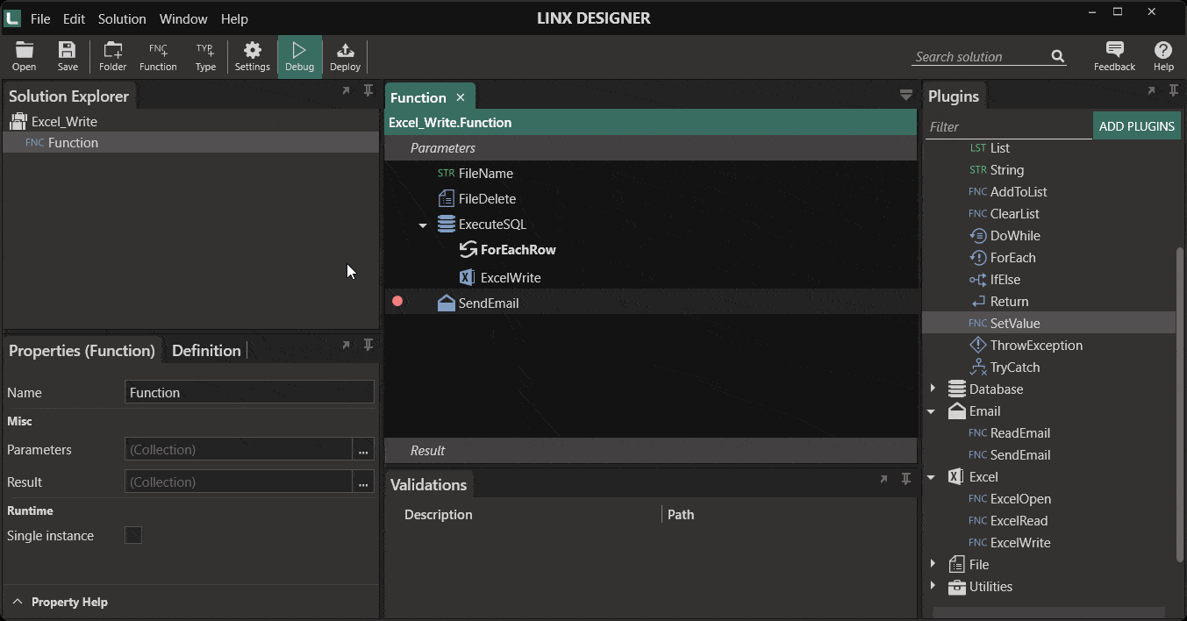Click the ExcelWrite Excel icon in the function editor
The image size is (1187, 621).
tap(467, 277)
